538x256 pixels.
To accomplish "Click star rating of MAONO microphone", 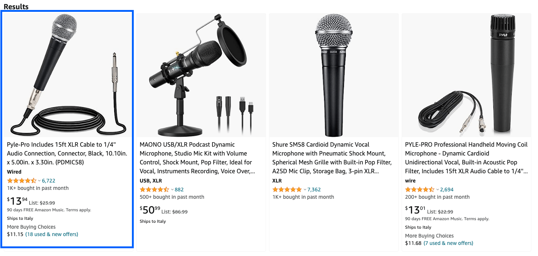I will (x=154, y=190).
